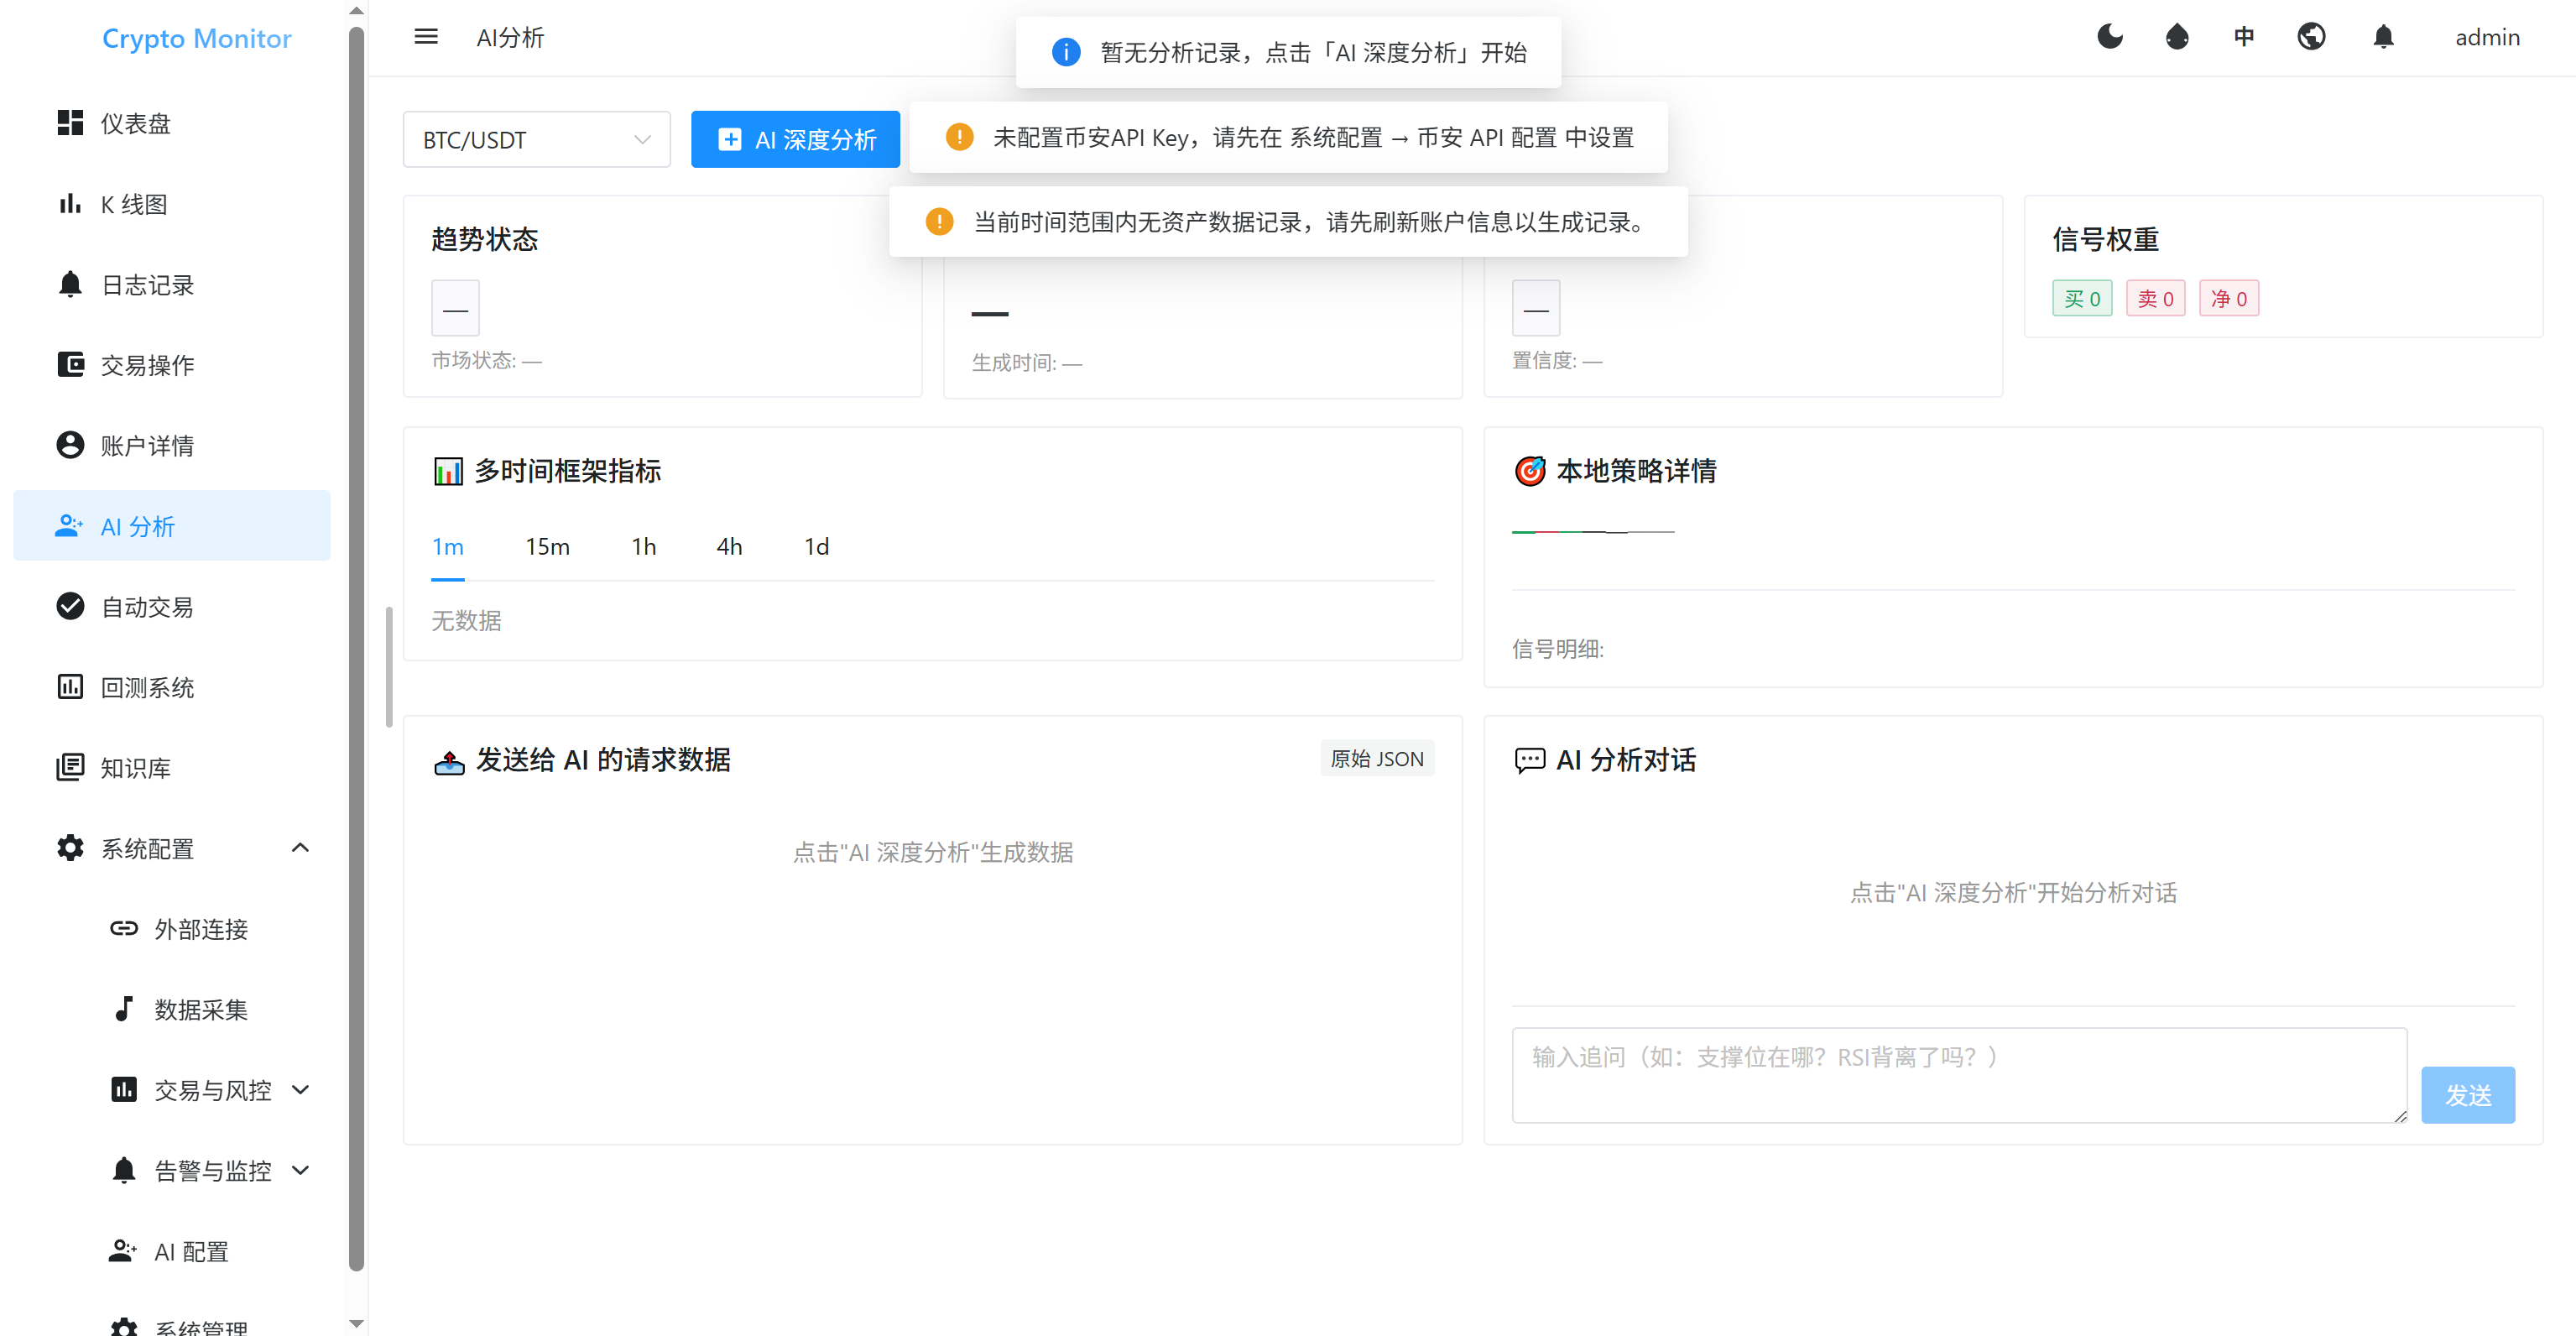The width and height of the screenshot is (2576, 1336).
Task: Switch component size with the 中 icon
Action: pyautogui.click(x=2244, y=37)
